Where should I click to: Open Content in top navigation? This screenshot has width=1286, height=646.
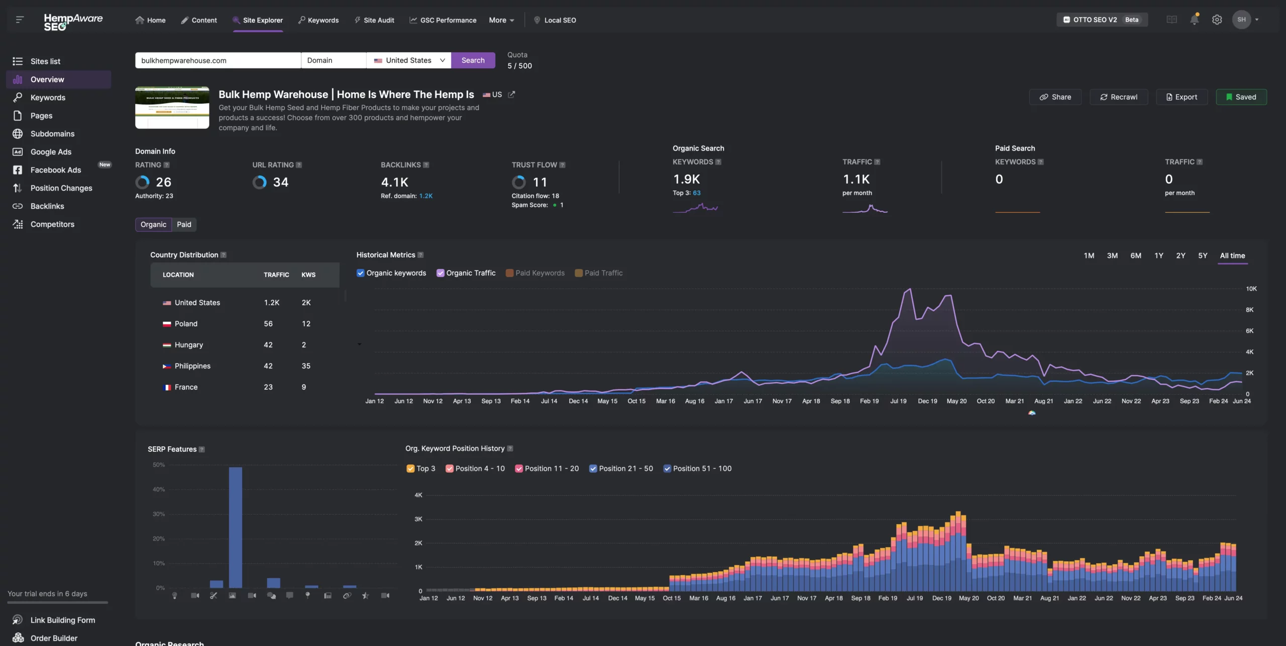(x=199, y=20)
